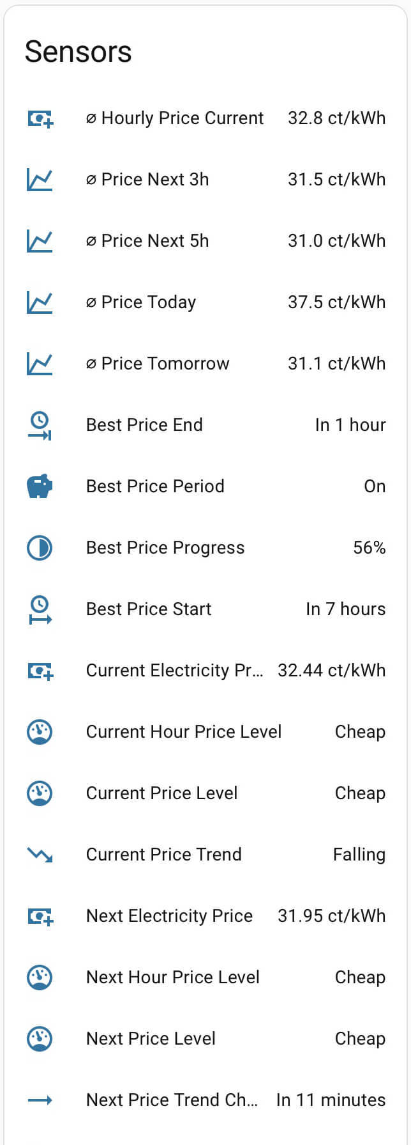The width and height of the screenshot is (411, 1145).
Task: Click the Price Tomorrow chart icon
Action: pos(40,364)
